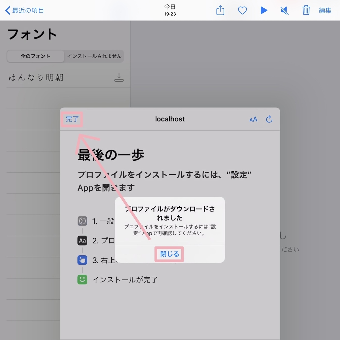The height and width of the screenshot is (340, 340).
Task: Tap the blue hand icon beside step 3
Action: coord(82,260)
